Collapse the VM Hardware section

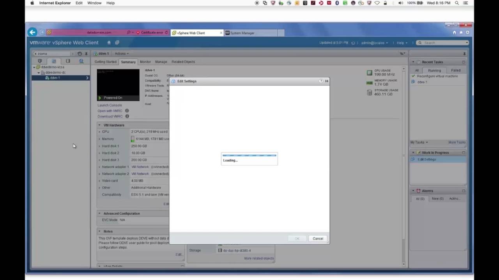(99, 125)
